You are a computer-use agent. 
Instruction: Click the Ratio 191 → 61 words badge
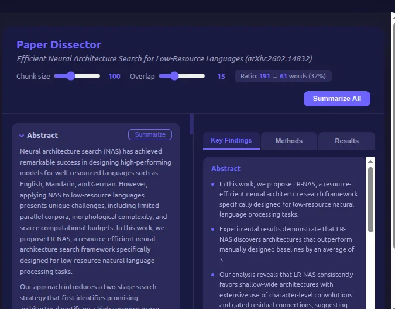tap(283, 76)
